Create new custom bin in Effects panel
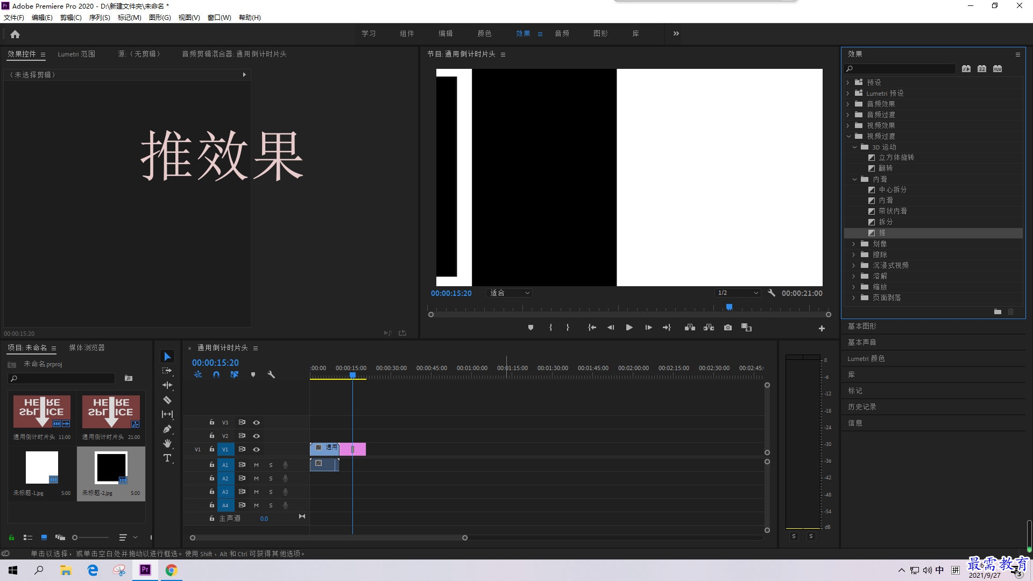Viewport: 1033px width, 581px height. (x=997, y=312)
